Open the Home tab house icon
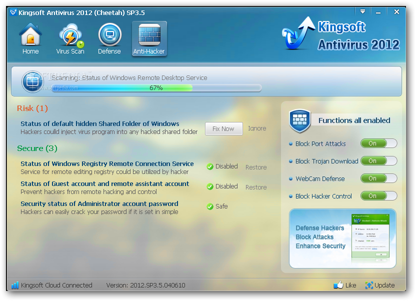The width and height of the screenshot is (416, 301). tap(30, 34)
